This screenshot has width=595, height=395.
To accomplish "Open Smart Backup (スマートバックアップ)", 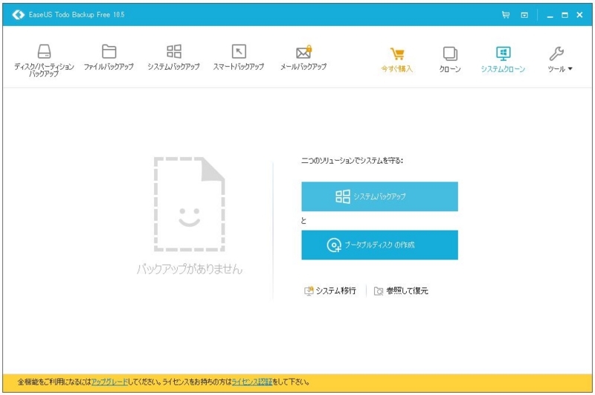I will pos(239,57).
